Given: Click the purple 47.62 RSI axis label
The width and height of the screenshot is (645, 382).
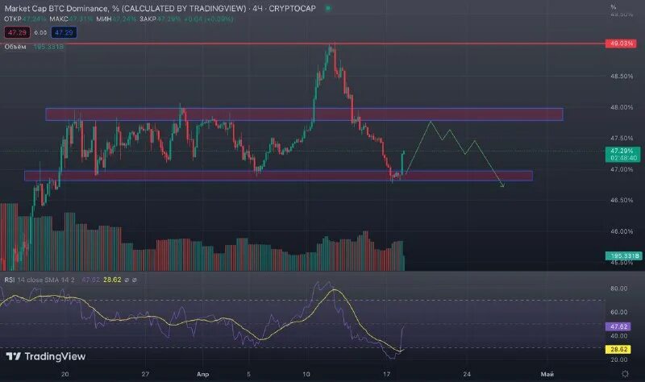Looking at the screenshot, I should tap(618, 326).
